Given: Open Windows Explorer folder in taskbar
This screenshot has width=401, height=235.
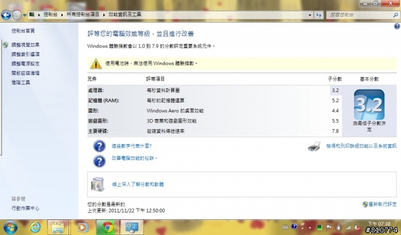Looking at the screenshot, I should pos(58,227).
